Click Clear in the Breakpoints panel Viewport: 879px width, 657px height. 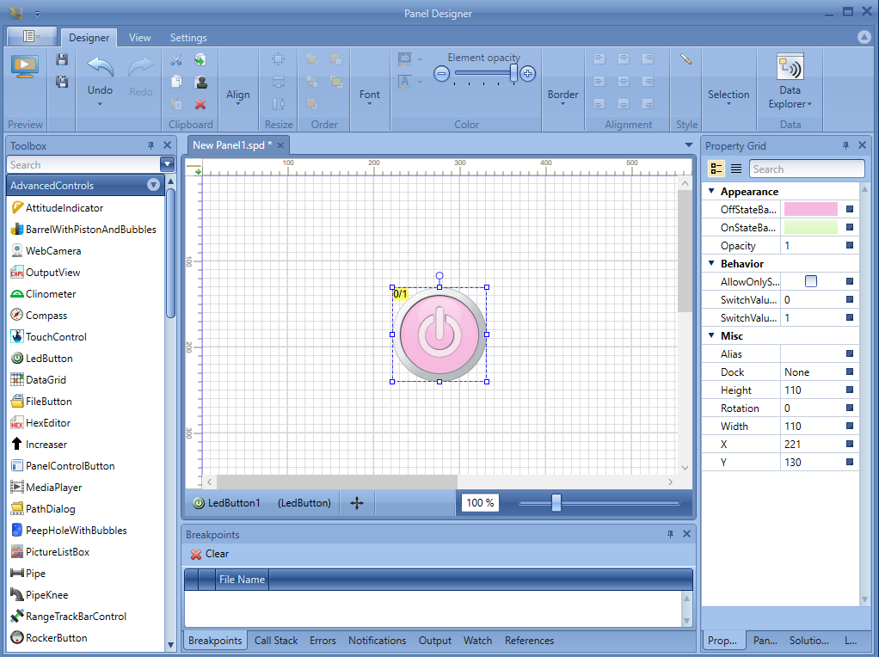pyautogui.click(x=210, y=554)
